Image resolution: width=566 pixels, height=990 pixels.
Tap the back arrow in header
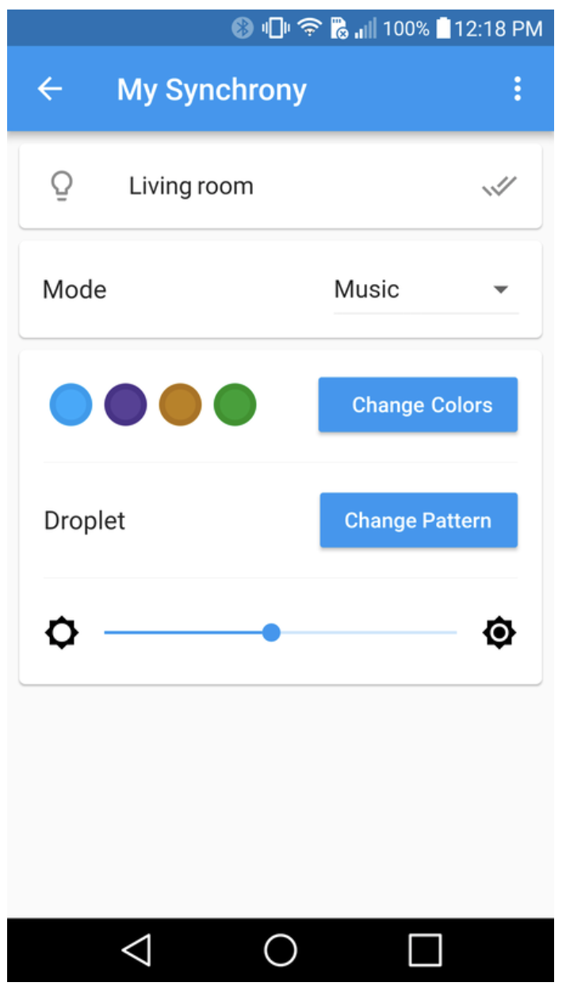(x=50, y=90)
